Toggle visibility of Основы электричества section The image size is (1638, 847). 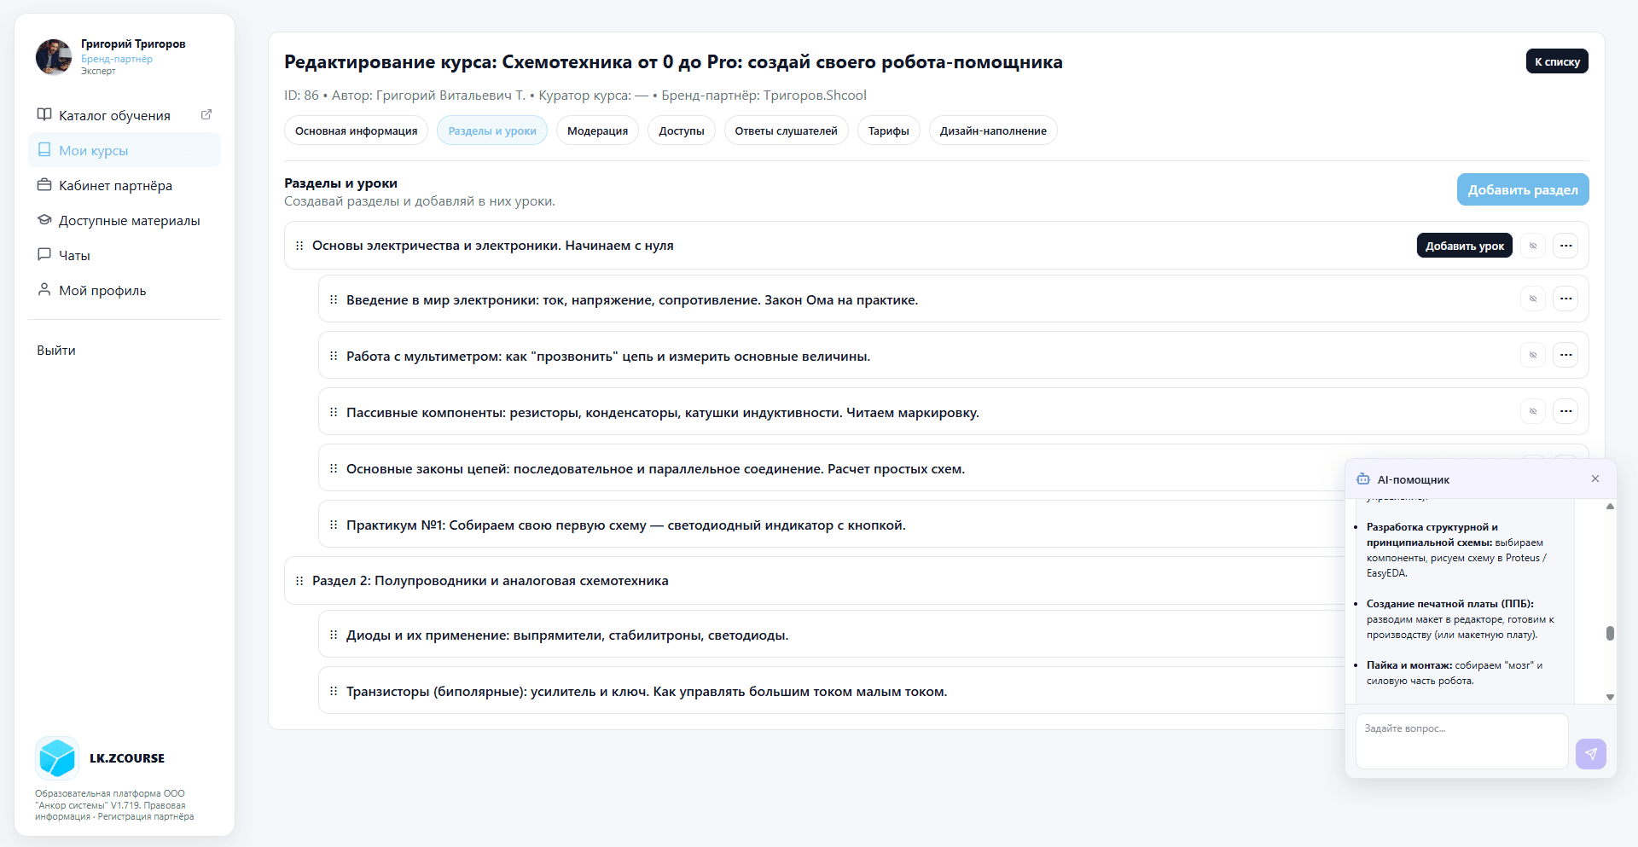pos(1532,246)
